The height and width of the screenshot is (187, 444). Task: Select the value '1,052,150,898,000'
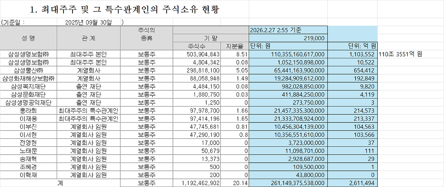coord(288,62)
